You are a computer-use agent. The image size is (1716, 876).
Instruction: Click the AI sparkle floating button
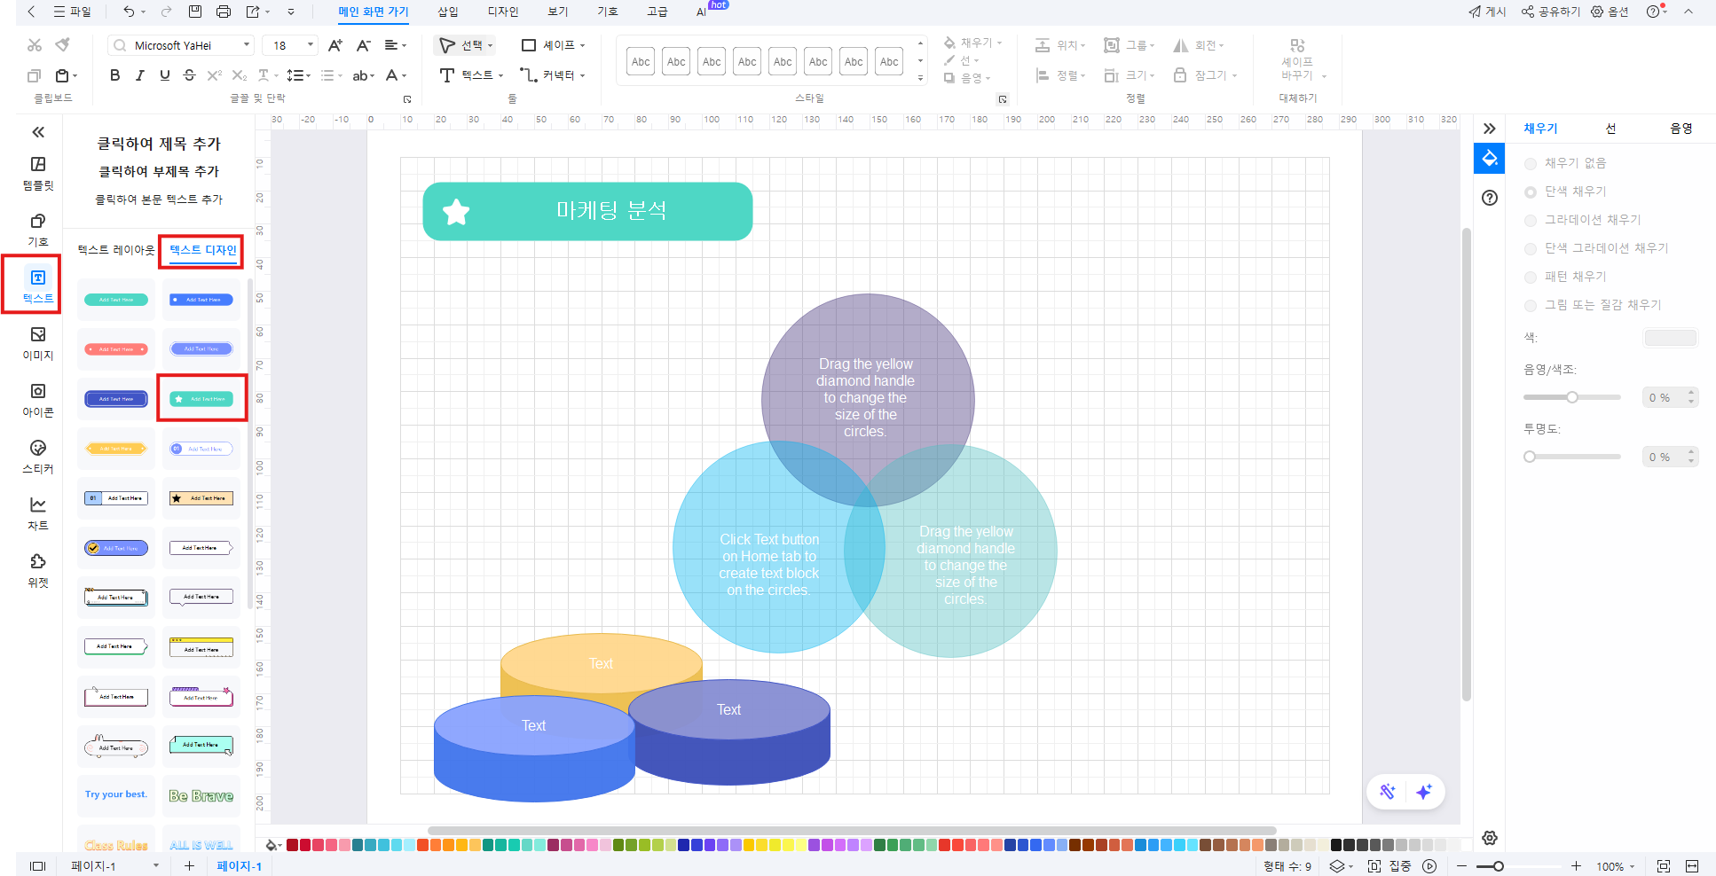click(1424, 792)
